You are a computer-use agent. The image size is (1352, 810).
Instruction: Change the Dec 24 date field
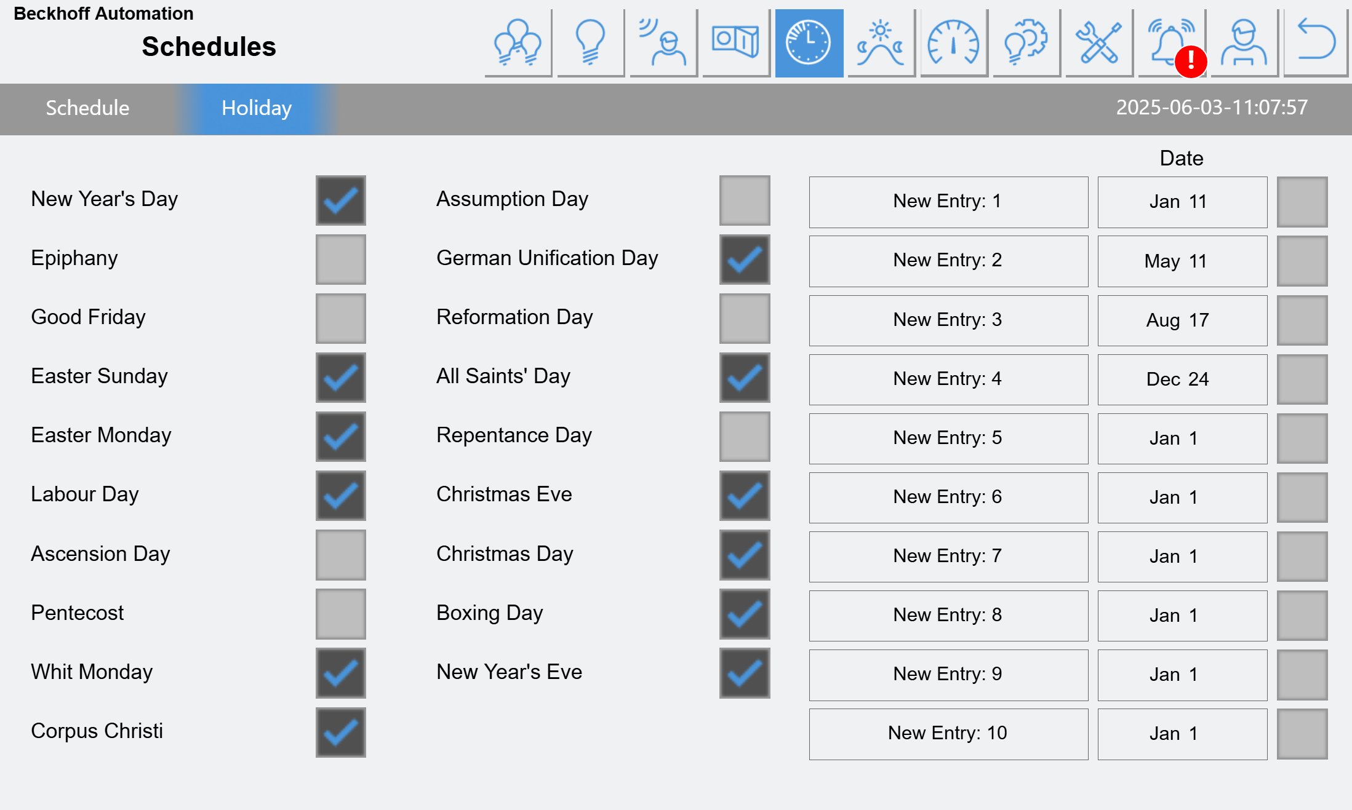click(x=1182, y=379)
